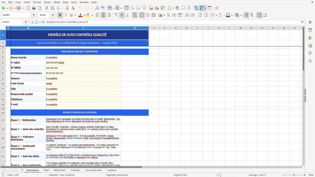Image resolution: width=315 pixels, height=177 pixels.
Task: Click zoom in plus button
Action: point(304,175)
